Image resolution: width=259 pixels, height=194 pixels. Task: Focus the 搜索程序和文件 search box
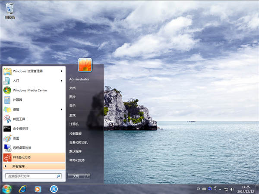click(33, 176)
